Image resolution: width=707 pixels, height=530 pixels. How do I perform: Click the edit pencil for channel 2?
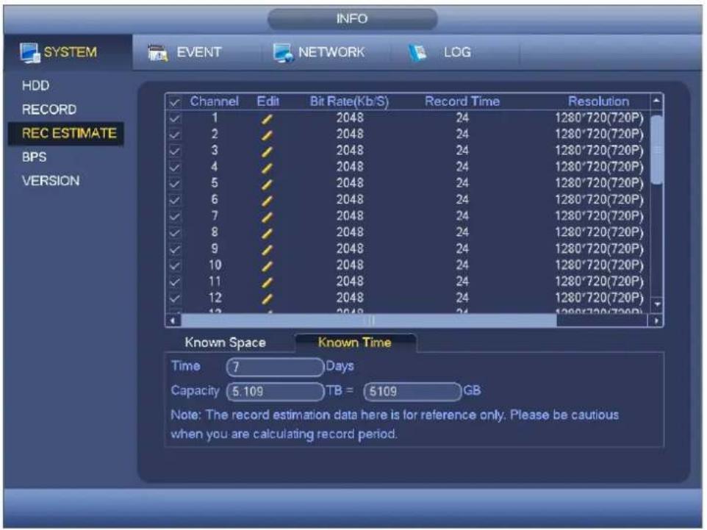[x=267, y=135]
